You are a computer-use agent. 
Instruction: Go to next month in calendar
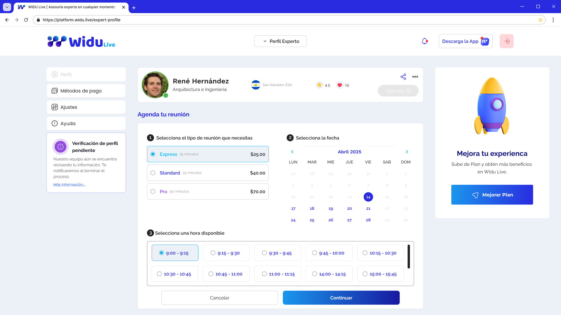(407, 152)
